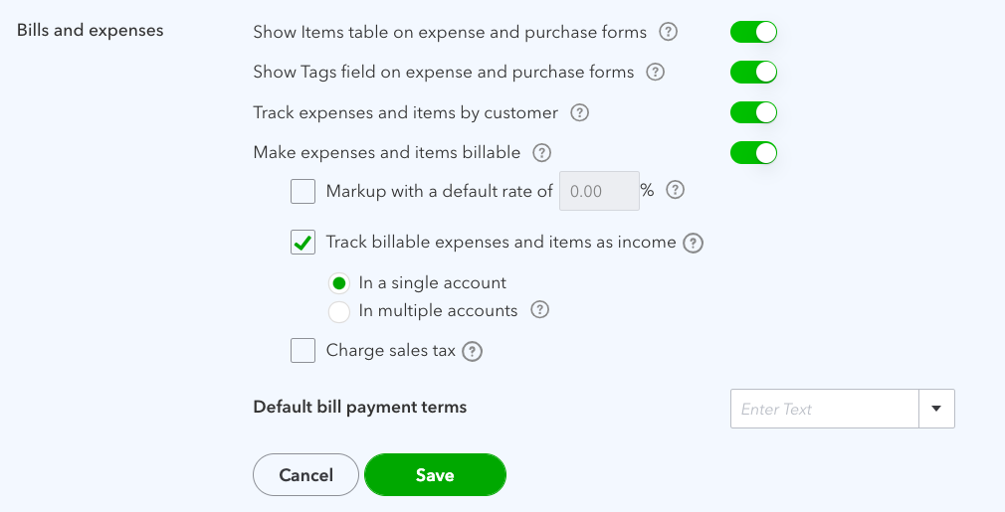The image size is (1005, 512).
Task: Toggle Make expenses and items billable
Action: point(753,152)
